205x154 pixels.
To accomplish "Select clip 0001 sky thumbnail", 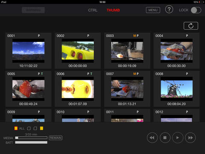I will coord(28,50).
